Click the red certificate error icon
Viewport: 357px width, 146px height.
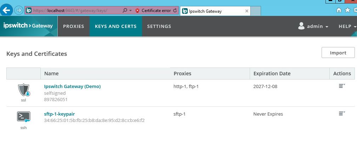137,11
